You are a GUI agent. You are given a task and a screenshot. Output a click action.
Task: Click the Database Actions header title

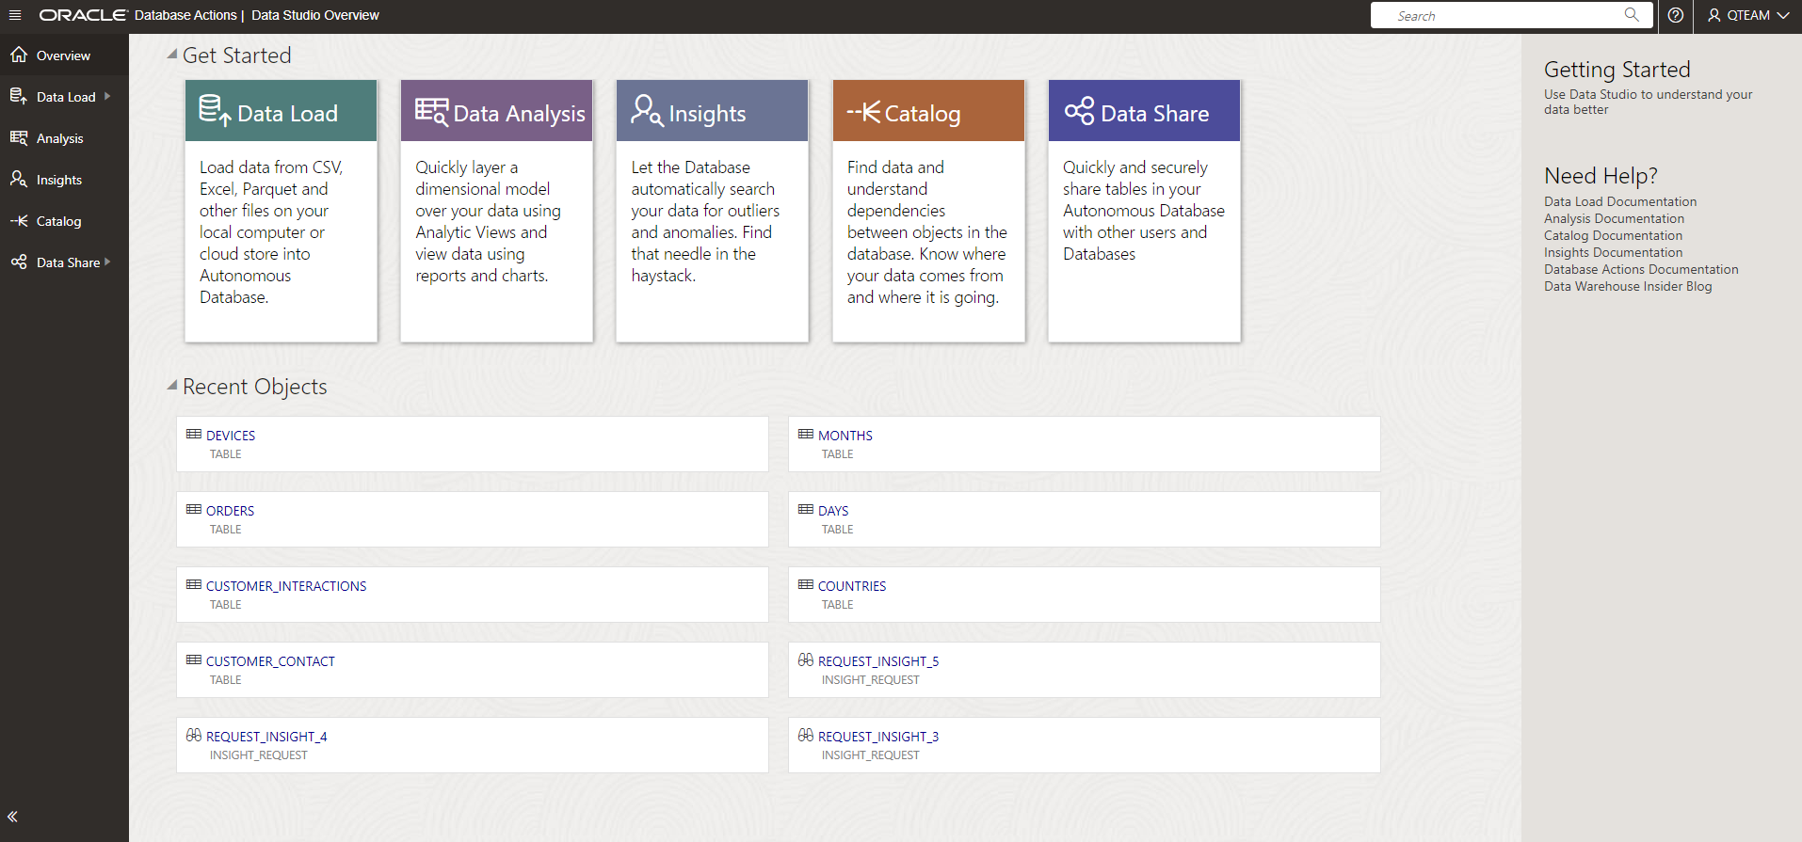[x=185, y=15]
